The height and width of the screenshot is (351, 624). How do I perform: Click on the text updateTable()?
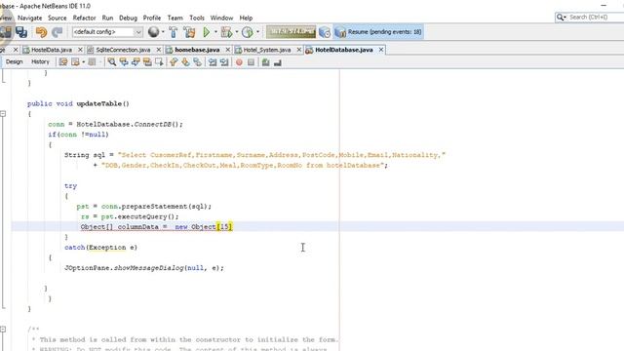(x=102, y=104)
